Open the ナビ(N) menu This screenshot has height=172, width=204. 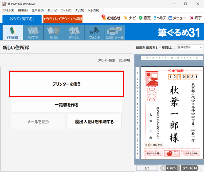point(80,10)
